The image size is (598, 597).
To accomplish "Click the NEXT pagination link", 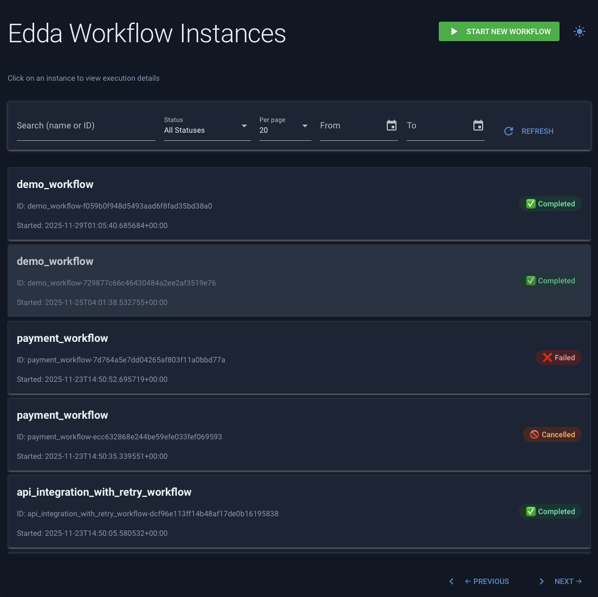I will tap(568, 581).
